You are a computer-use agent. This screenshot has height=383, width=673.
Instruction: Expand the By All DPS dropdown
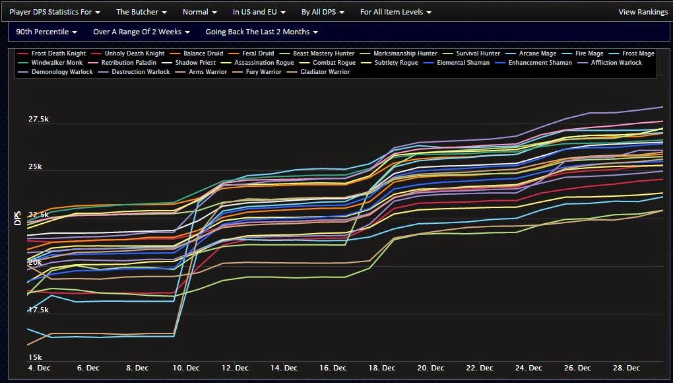323,12
